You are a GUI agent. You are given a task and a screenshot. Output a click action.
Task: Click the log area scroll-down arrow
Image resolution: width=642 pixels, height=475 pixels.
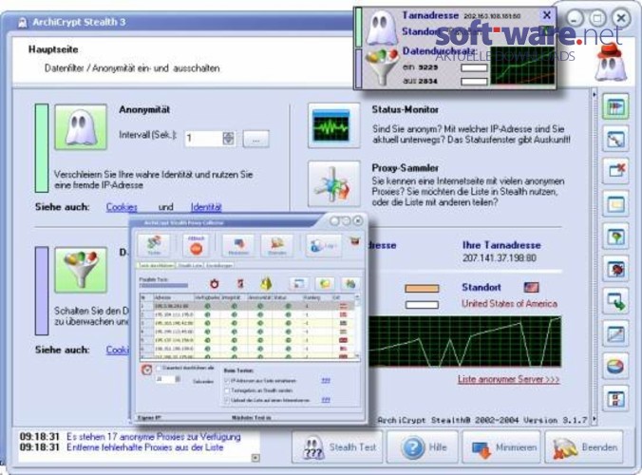(255, 457)
